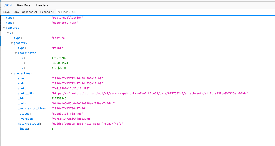Click the Copy button

tap(16, 12)
